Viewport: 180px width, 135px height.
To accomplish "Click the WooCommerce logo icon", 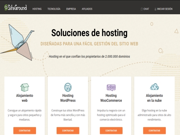I will pyautogui.click(x=111, y=87).
